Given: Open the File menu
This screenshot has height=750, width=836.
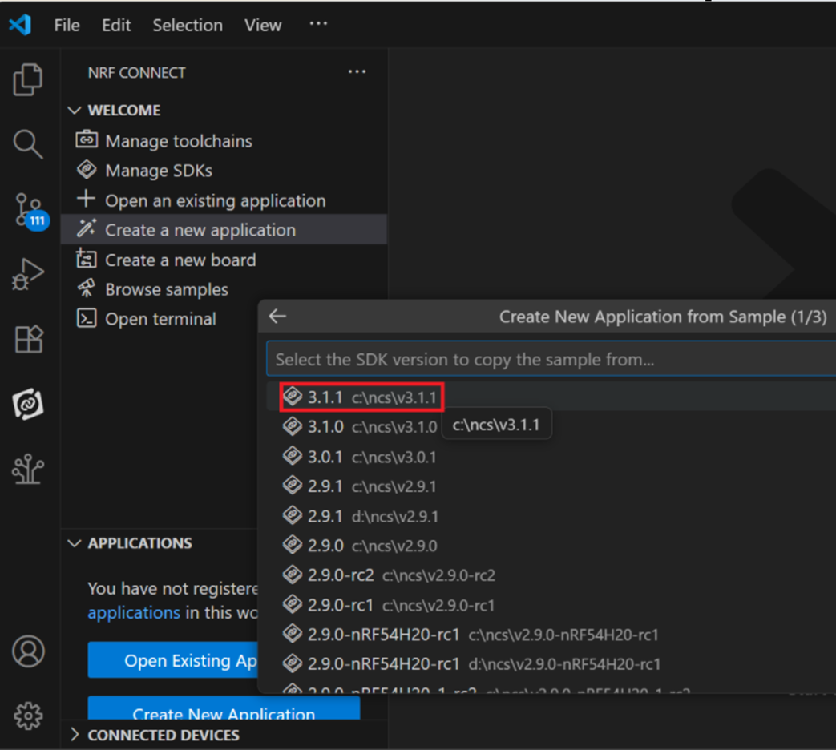Looking at the screenshot, I should 67,26.
